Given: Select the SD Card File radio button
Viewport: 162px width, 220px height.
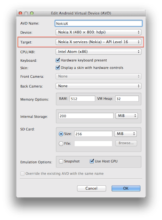Looking at the screenshot, I should click(61, 144).
